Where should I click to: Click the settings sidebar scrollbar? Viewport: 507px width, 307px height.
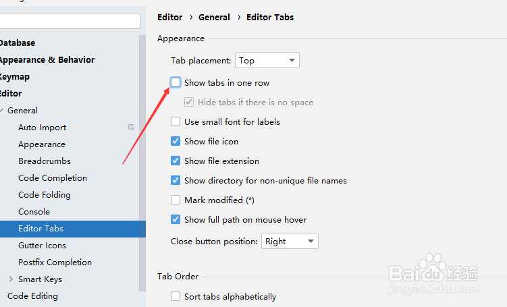tap(142, 163)
